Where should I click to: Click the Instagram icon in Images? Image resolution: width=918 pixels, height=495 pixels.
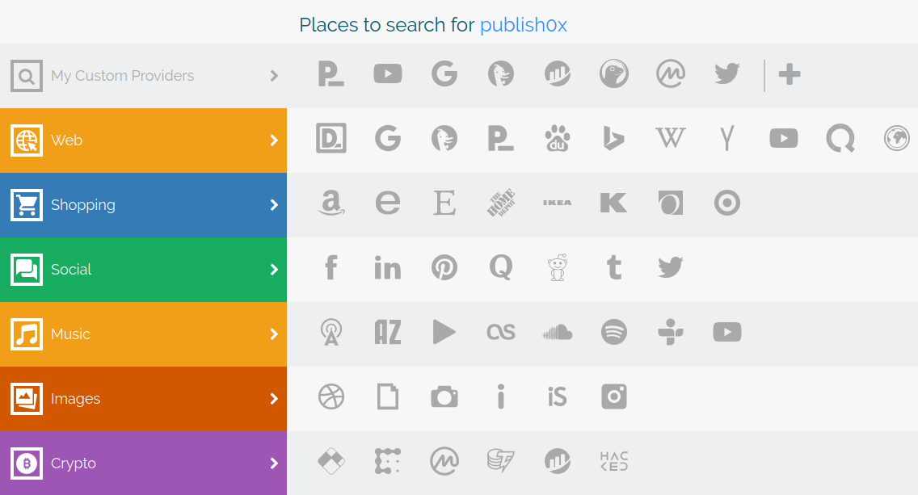(x=614, y=396)
